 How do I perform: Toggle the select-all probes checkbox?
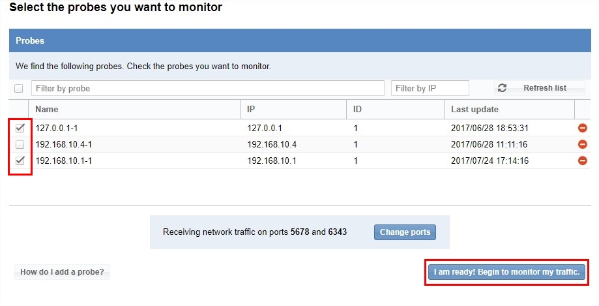19,88
